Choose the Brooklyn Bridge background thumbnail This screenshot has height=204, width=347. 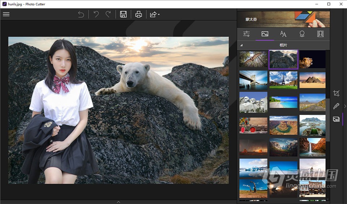(253, 80)
